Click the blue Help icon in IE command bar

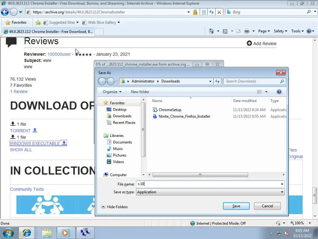click(x=309, y=31)
